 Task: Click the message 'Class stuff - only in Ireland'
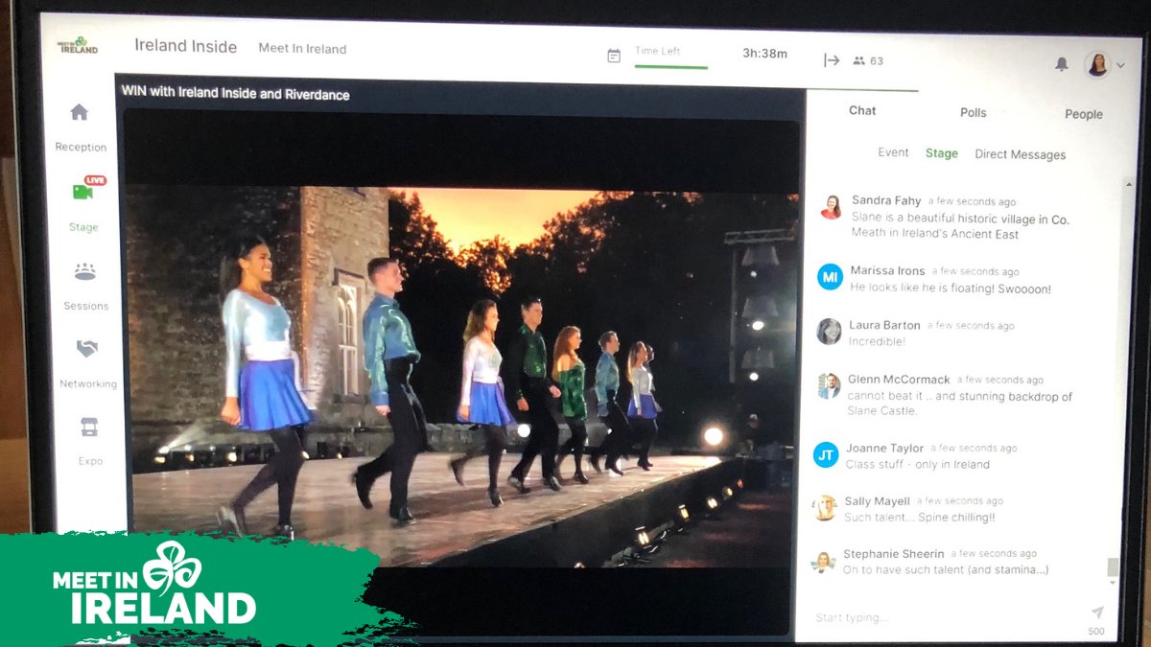click(917, 464)
